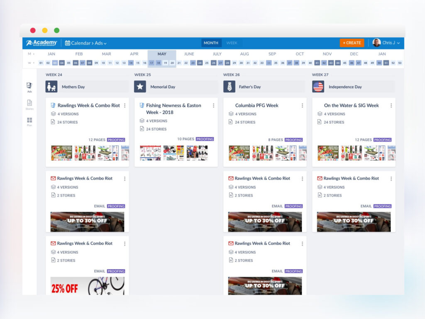Image resolution: width=425 pixels, height=319 pixels.
Task: Click ad document icon beside Fishing Newness title
Action: click(142, 105)
